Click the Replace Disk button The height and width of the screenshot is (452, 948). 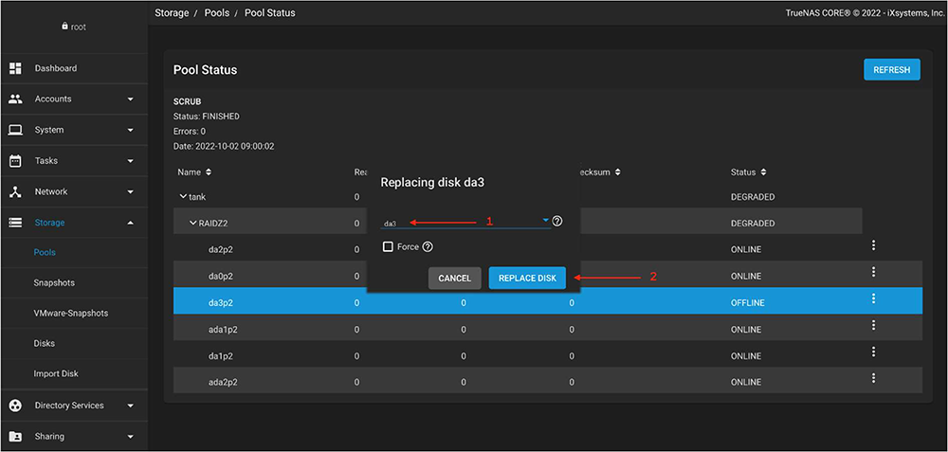527,279
